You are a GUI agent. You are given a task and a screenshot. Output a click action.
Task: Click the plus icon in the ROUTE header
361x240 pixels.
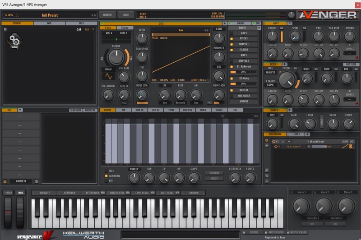(259, 28)
